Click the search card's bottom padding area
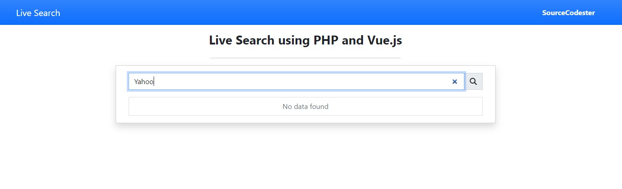The image size is (622, 189). point(305,119)
